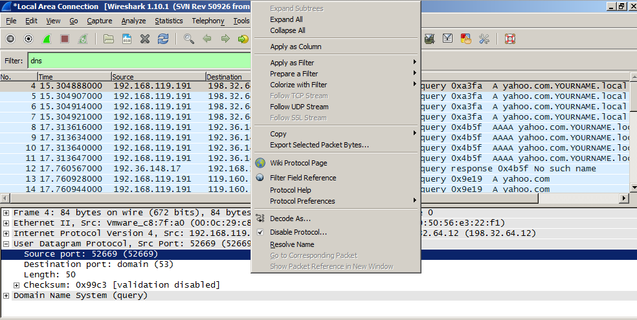Click the Decode As icon
Screen dimensions: 637x320
260,219
